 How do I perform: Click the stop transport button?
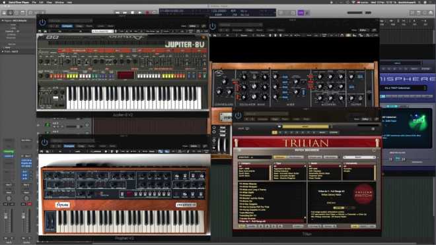pyautogui.click(x=133, y=13)
